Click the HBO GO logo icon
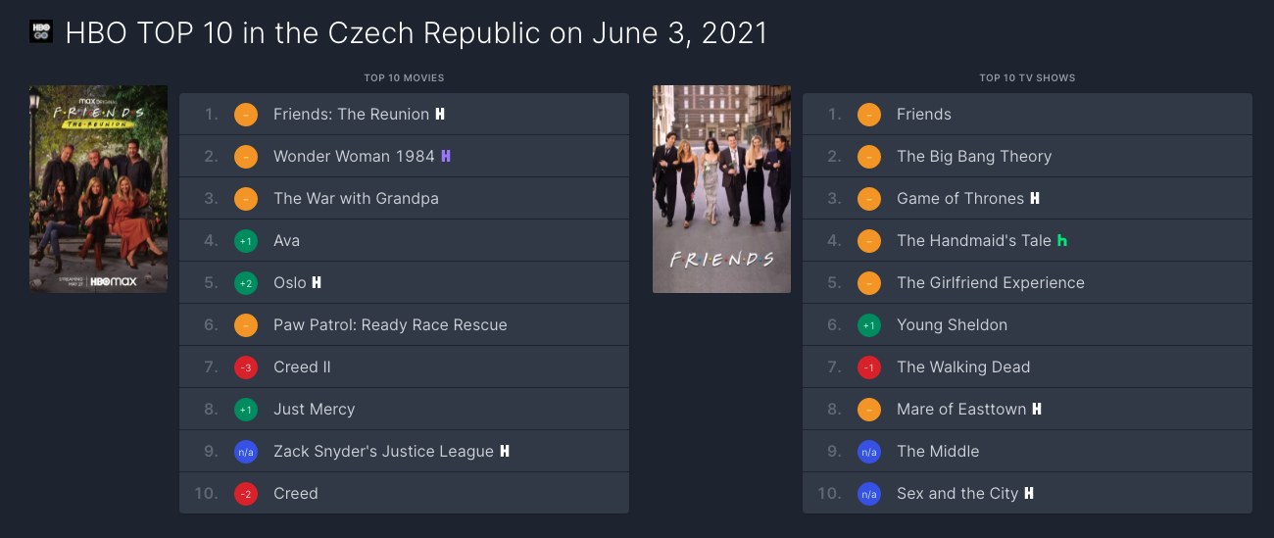 [41, 31]
